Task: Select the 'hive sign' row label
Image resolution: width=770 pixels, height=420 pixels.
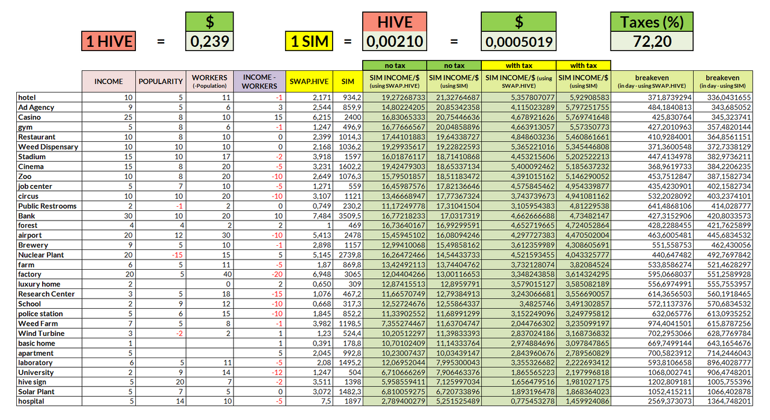Action: 49,382
